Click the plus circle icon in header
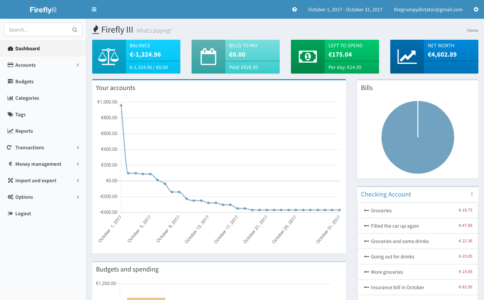Viewport: 484px width, 300px height. pyautogui.click(x=476, y=9)
